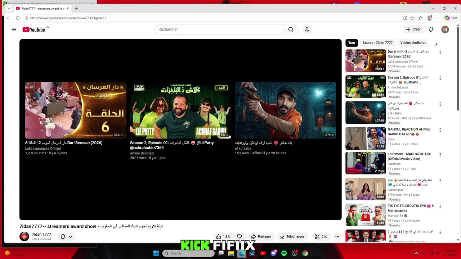The height and width of the screenshot is (259, 461).
Task: Open a new browser tab
Action: [x=76, y=8]
